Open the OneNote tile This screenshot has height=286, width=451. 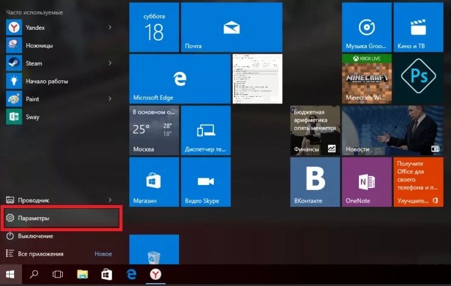click(x=367, y=182)
